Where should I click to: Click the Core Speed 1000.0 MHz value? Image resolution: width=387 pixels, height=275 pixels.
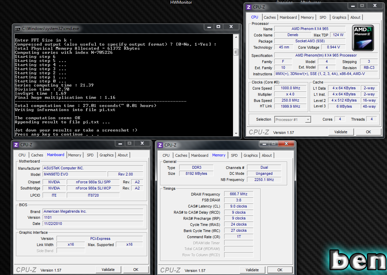290,88
